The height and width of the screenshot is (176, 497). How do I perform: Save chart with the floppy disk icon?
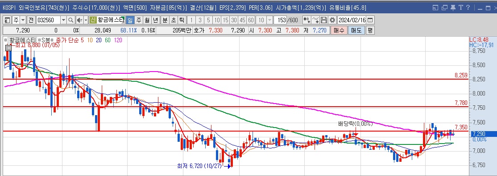click(x=323, y=20)
